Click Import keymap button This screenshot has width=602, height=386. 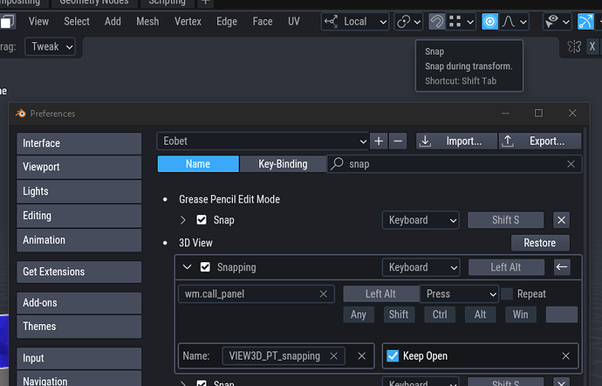[x=456, y=141]
